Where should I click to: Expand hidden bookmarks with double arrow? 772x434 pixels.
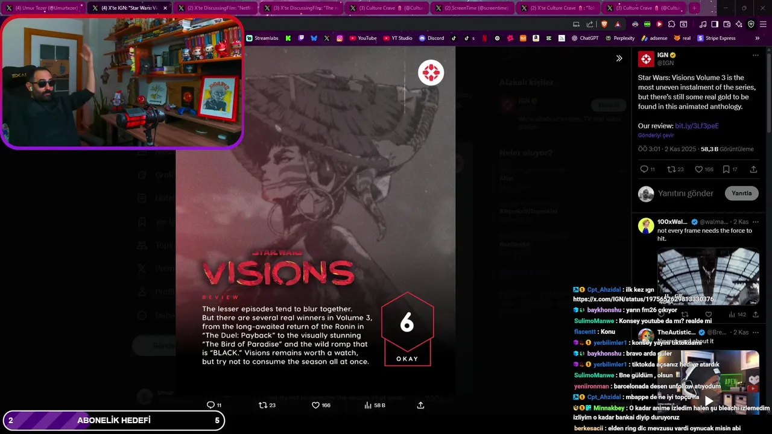tap(757, 38)
